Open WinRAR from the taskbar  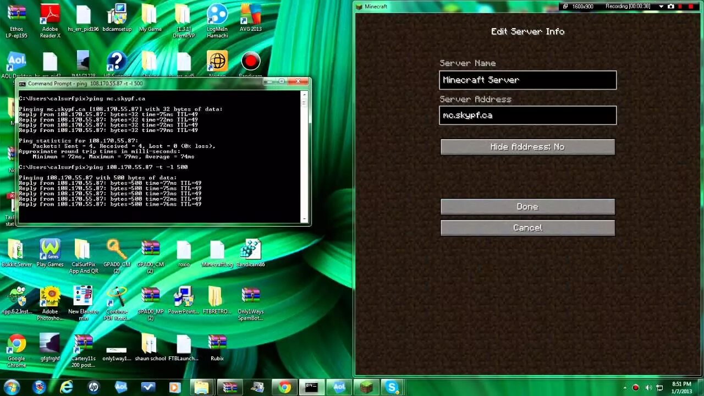[230, 387]
